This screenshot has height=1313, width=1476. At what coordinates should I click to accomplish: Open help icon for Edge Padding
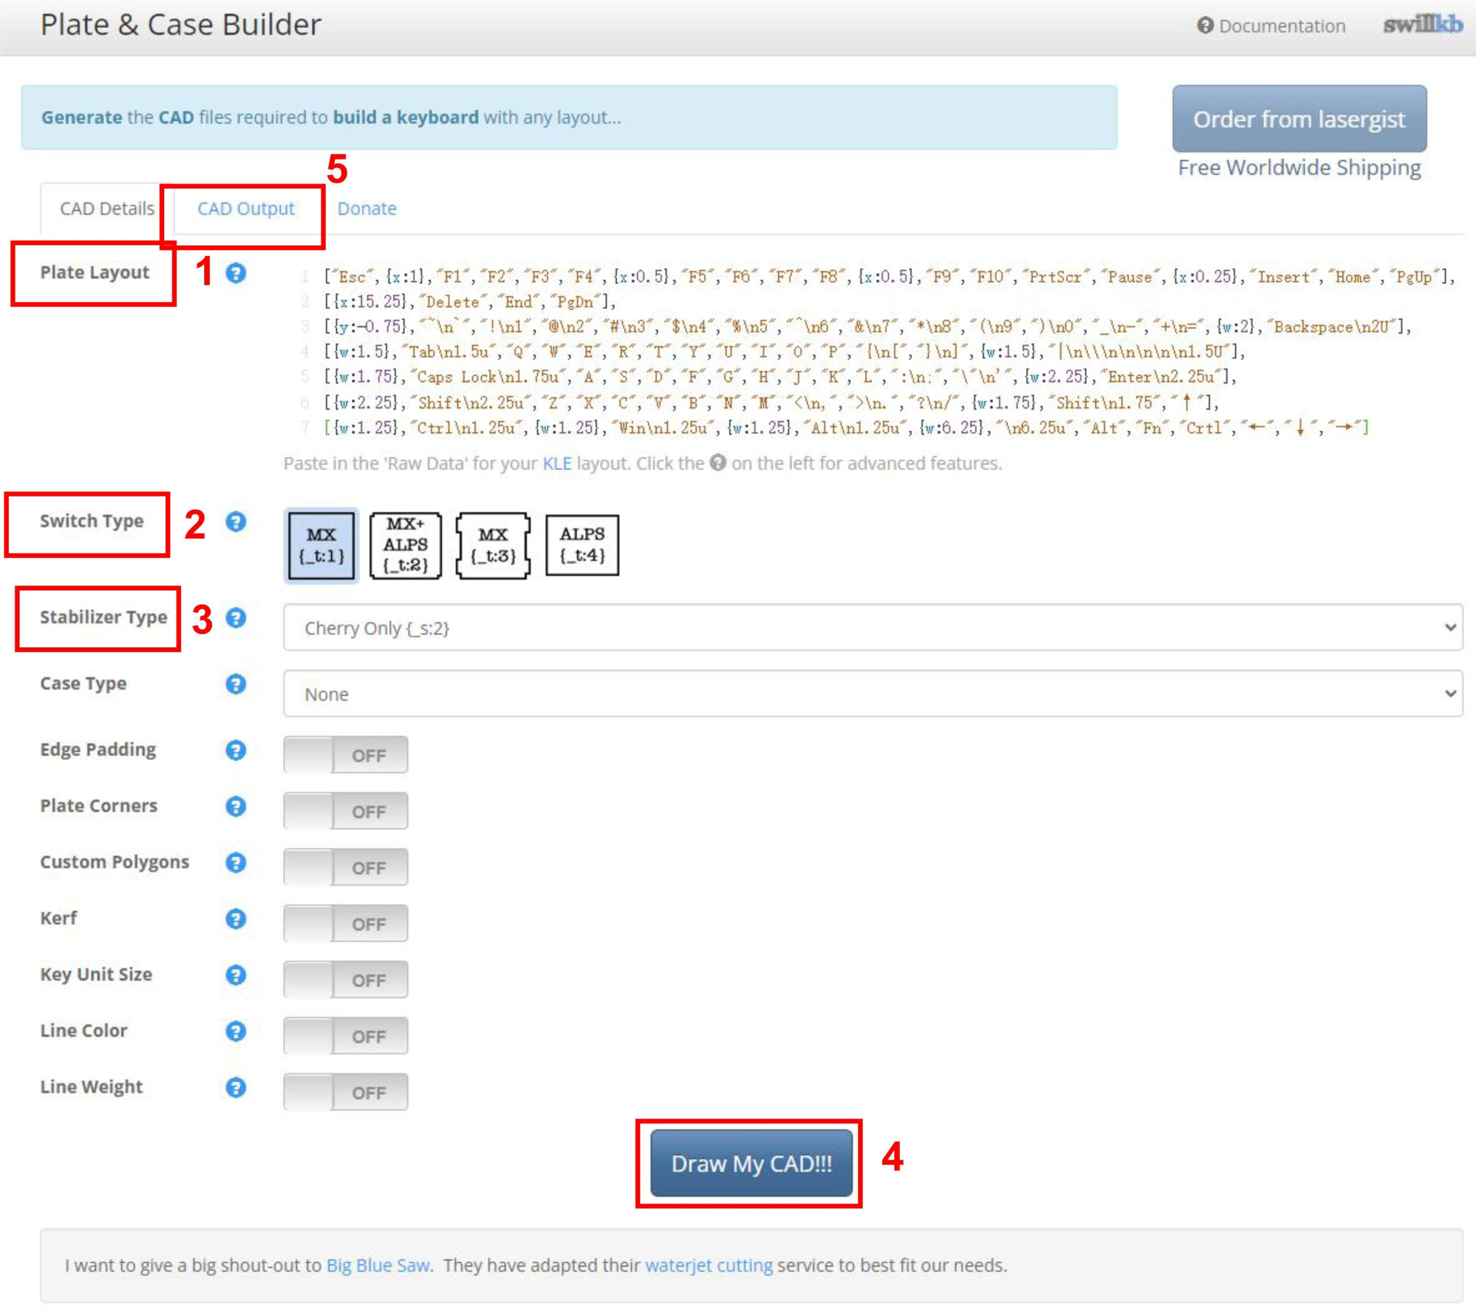(235, 750)
